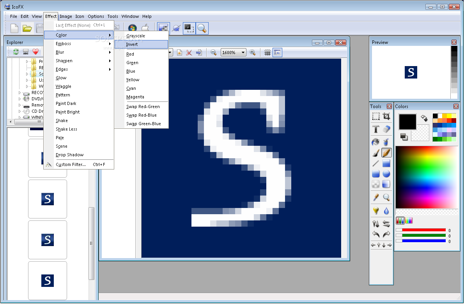
Task: Click the swap foreground/background colors arrow
Action: (424, 118)
